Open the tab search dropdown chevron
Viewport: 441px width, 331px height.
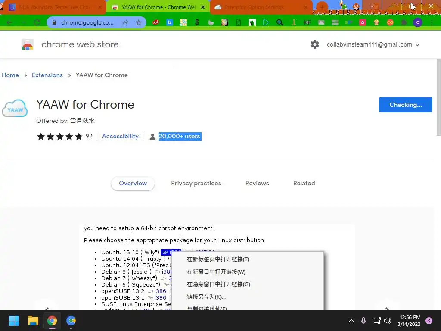click(x=372, y=6)
